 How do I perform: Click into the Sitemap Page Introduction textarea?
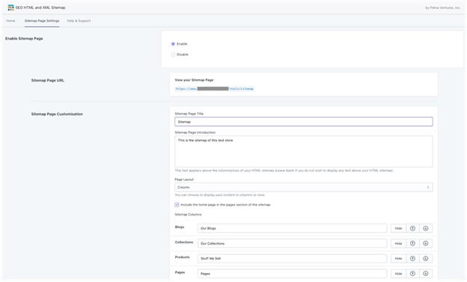[304, 152]
